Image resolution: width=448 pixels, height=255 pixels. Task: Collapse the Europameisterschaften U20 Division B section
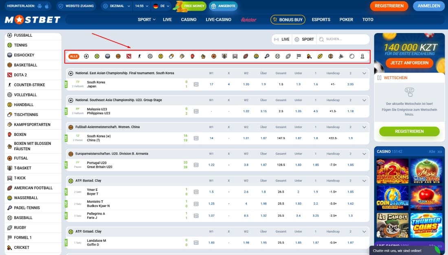tap(364, 154)
